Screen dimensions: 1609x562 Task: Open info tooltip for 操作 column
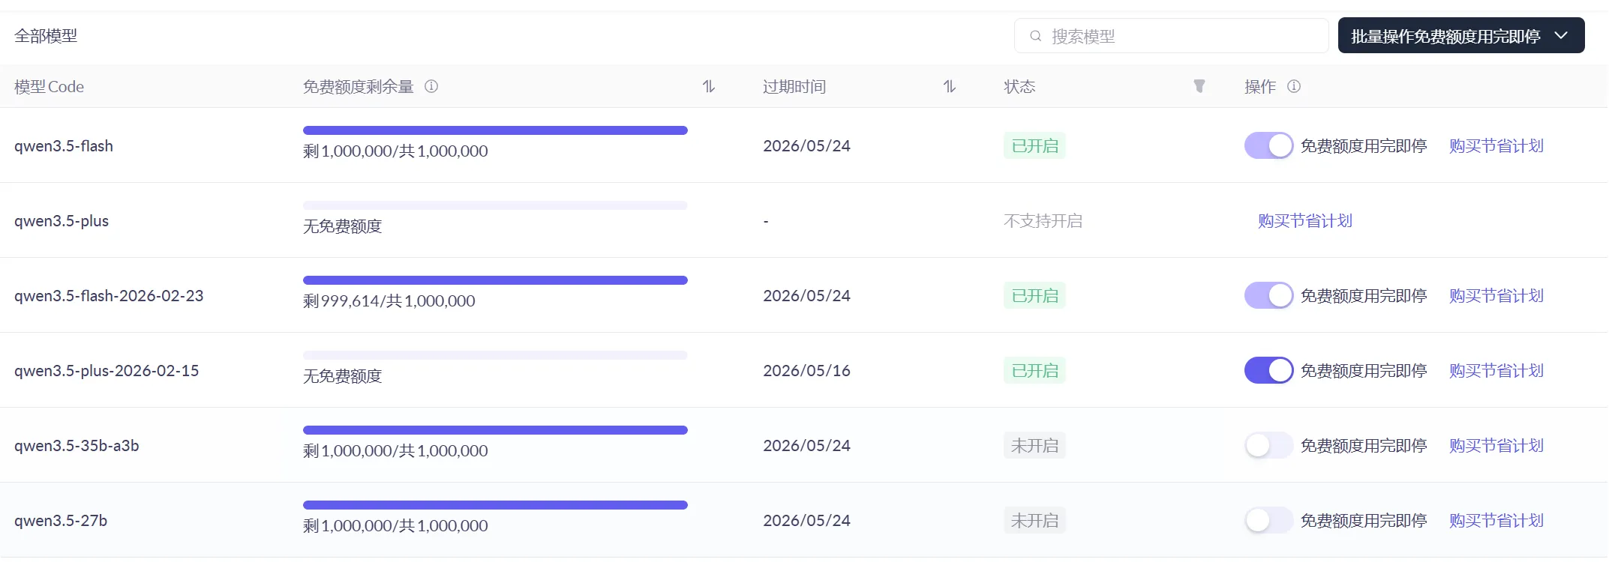click(x=1294, y=86)
